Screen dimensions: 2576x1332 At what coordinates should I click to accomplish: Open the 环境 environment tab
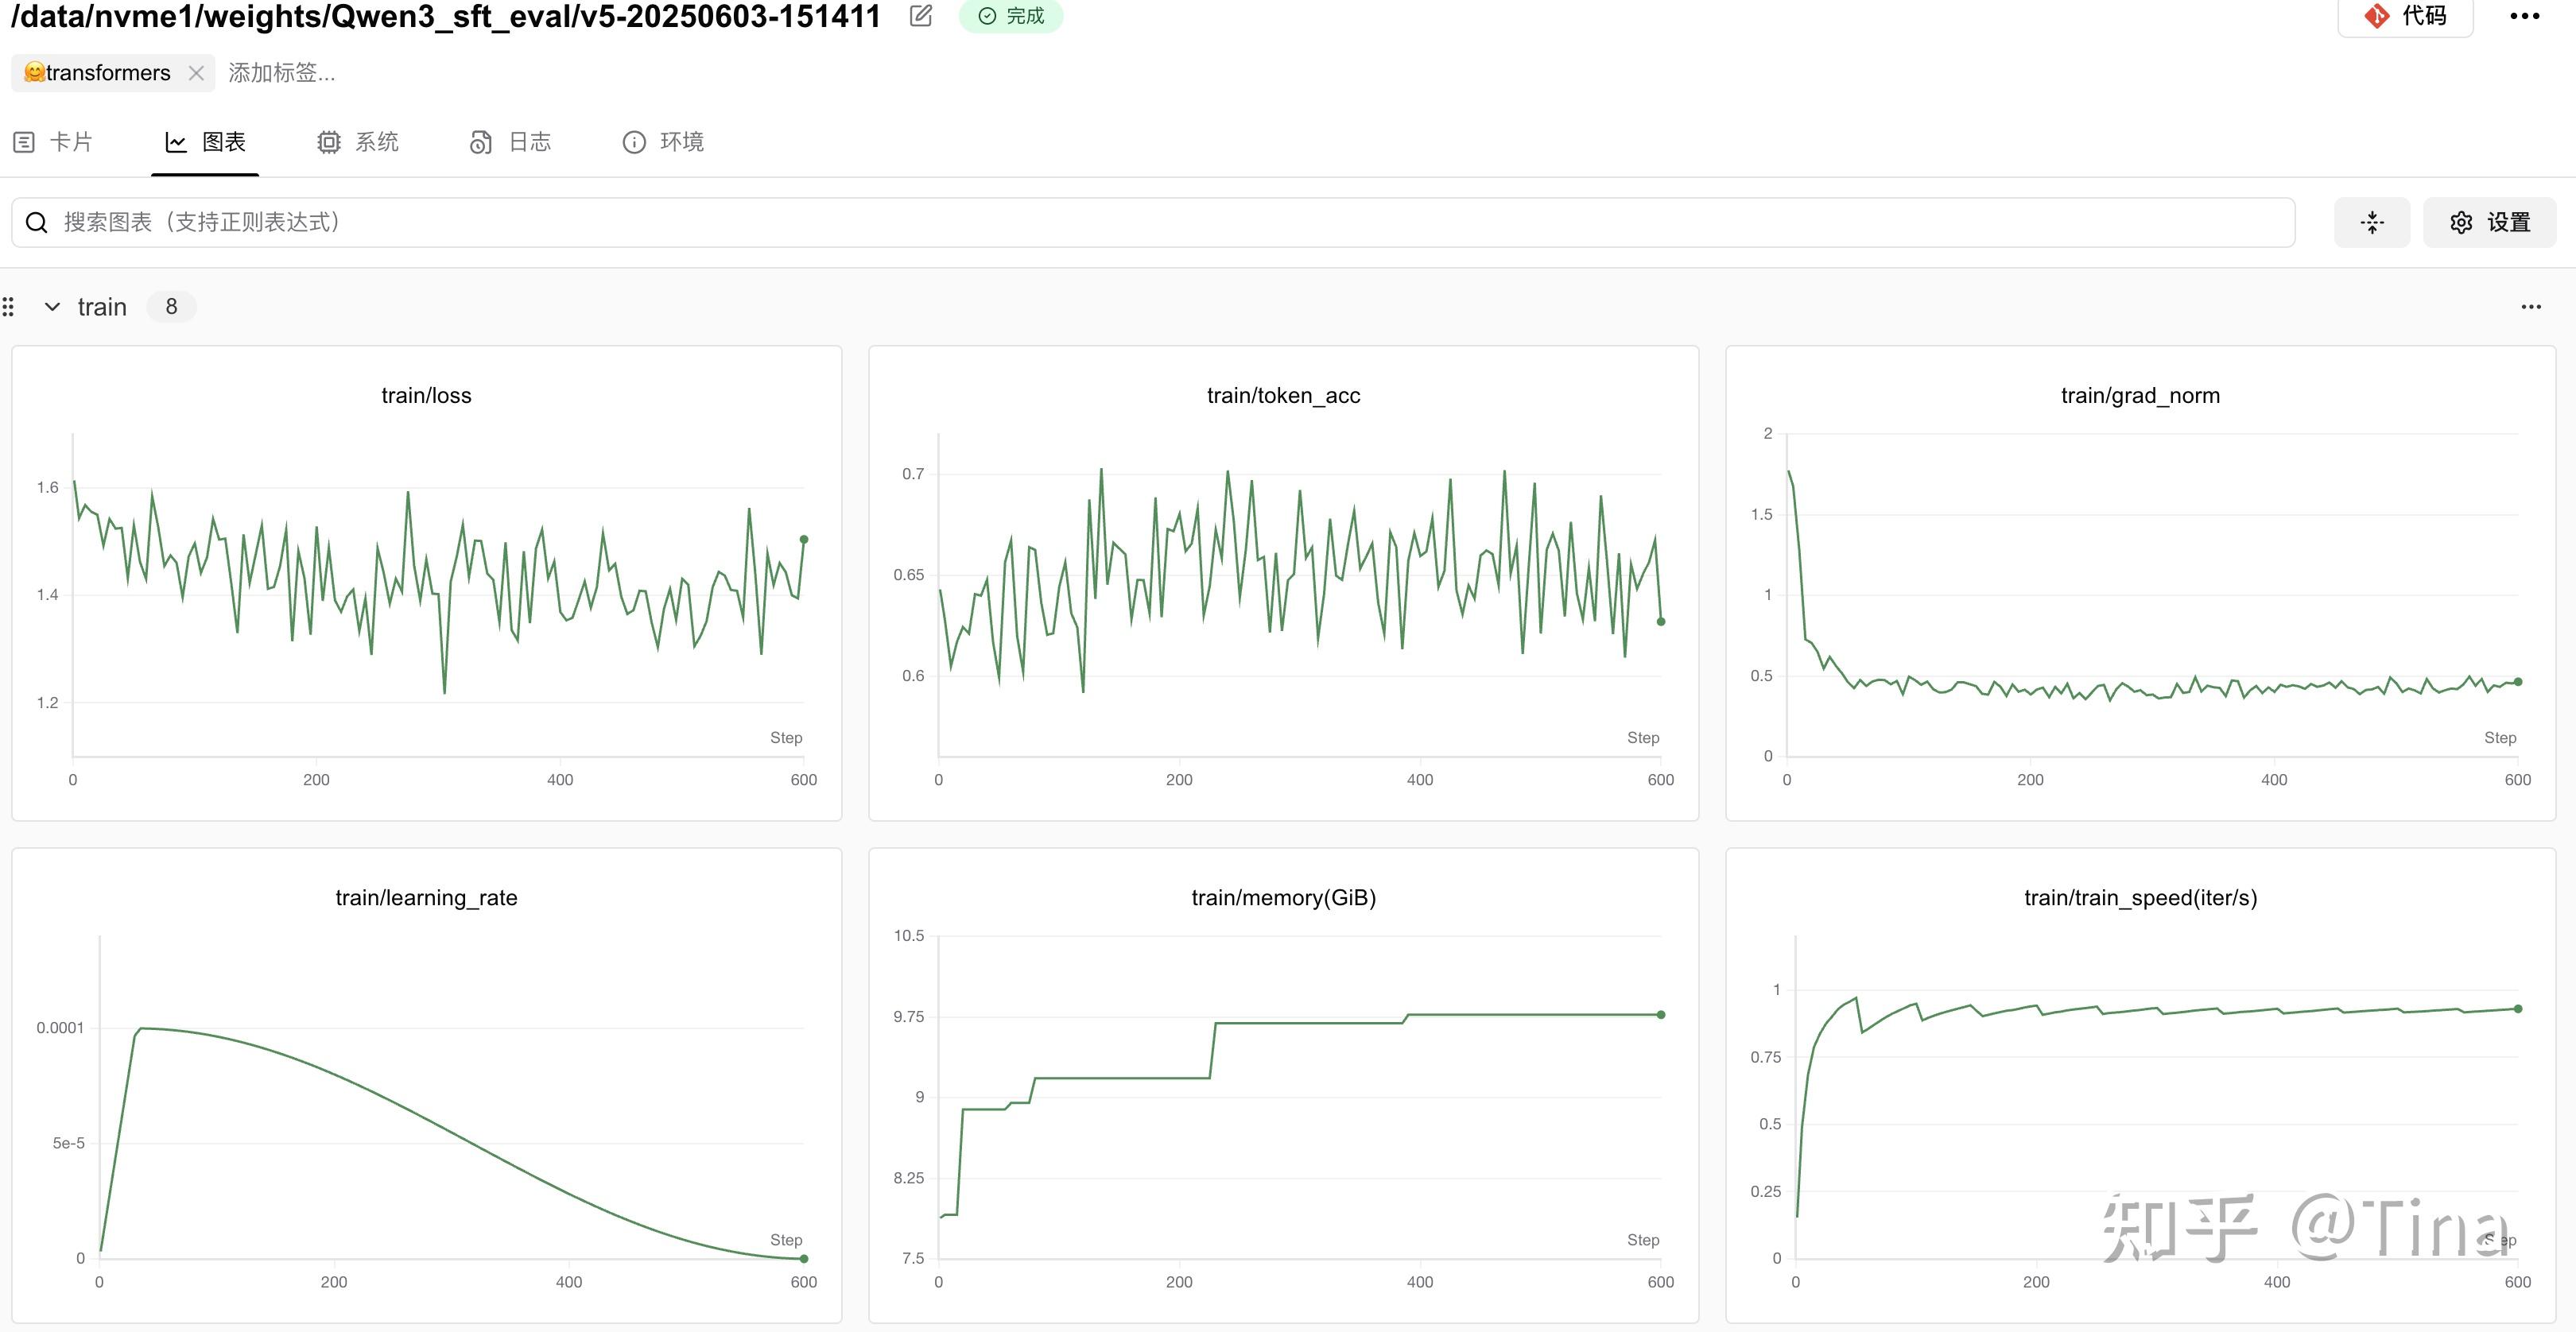point(663,142)
